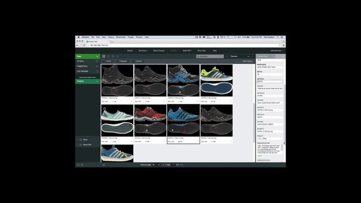The width and height of the screenshot is (361, 203).
Task: Select the black high-top boot thumbnail
Action: pyautogui.click(x=117, y=80)
